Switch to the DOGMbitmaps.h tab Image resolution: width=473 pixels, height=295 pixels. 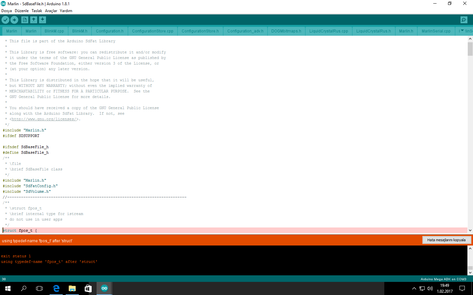coord(286,31)
